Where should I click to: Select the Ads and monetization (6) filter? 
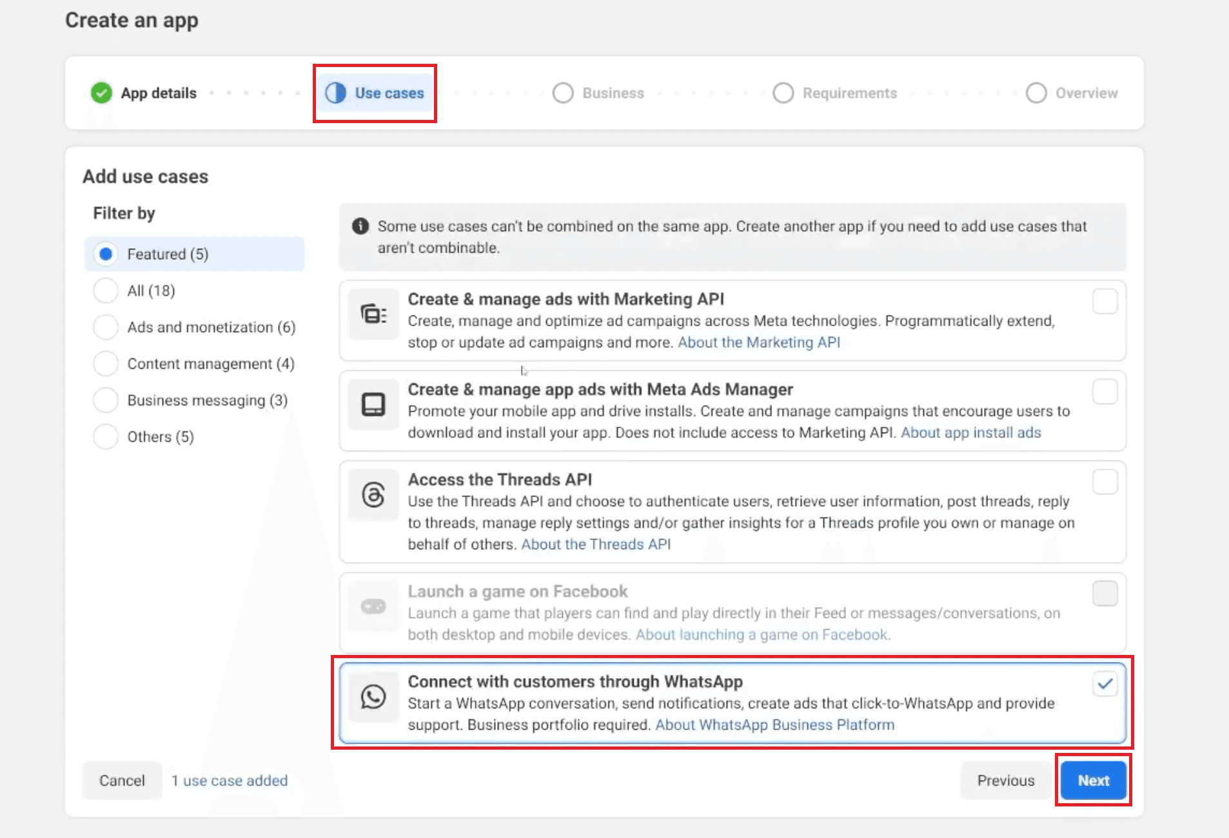click(x=106, y=327)
